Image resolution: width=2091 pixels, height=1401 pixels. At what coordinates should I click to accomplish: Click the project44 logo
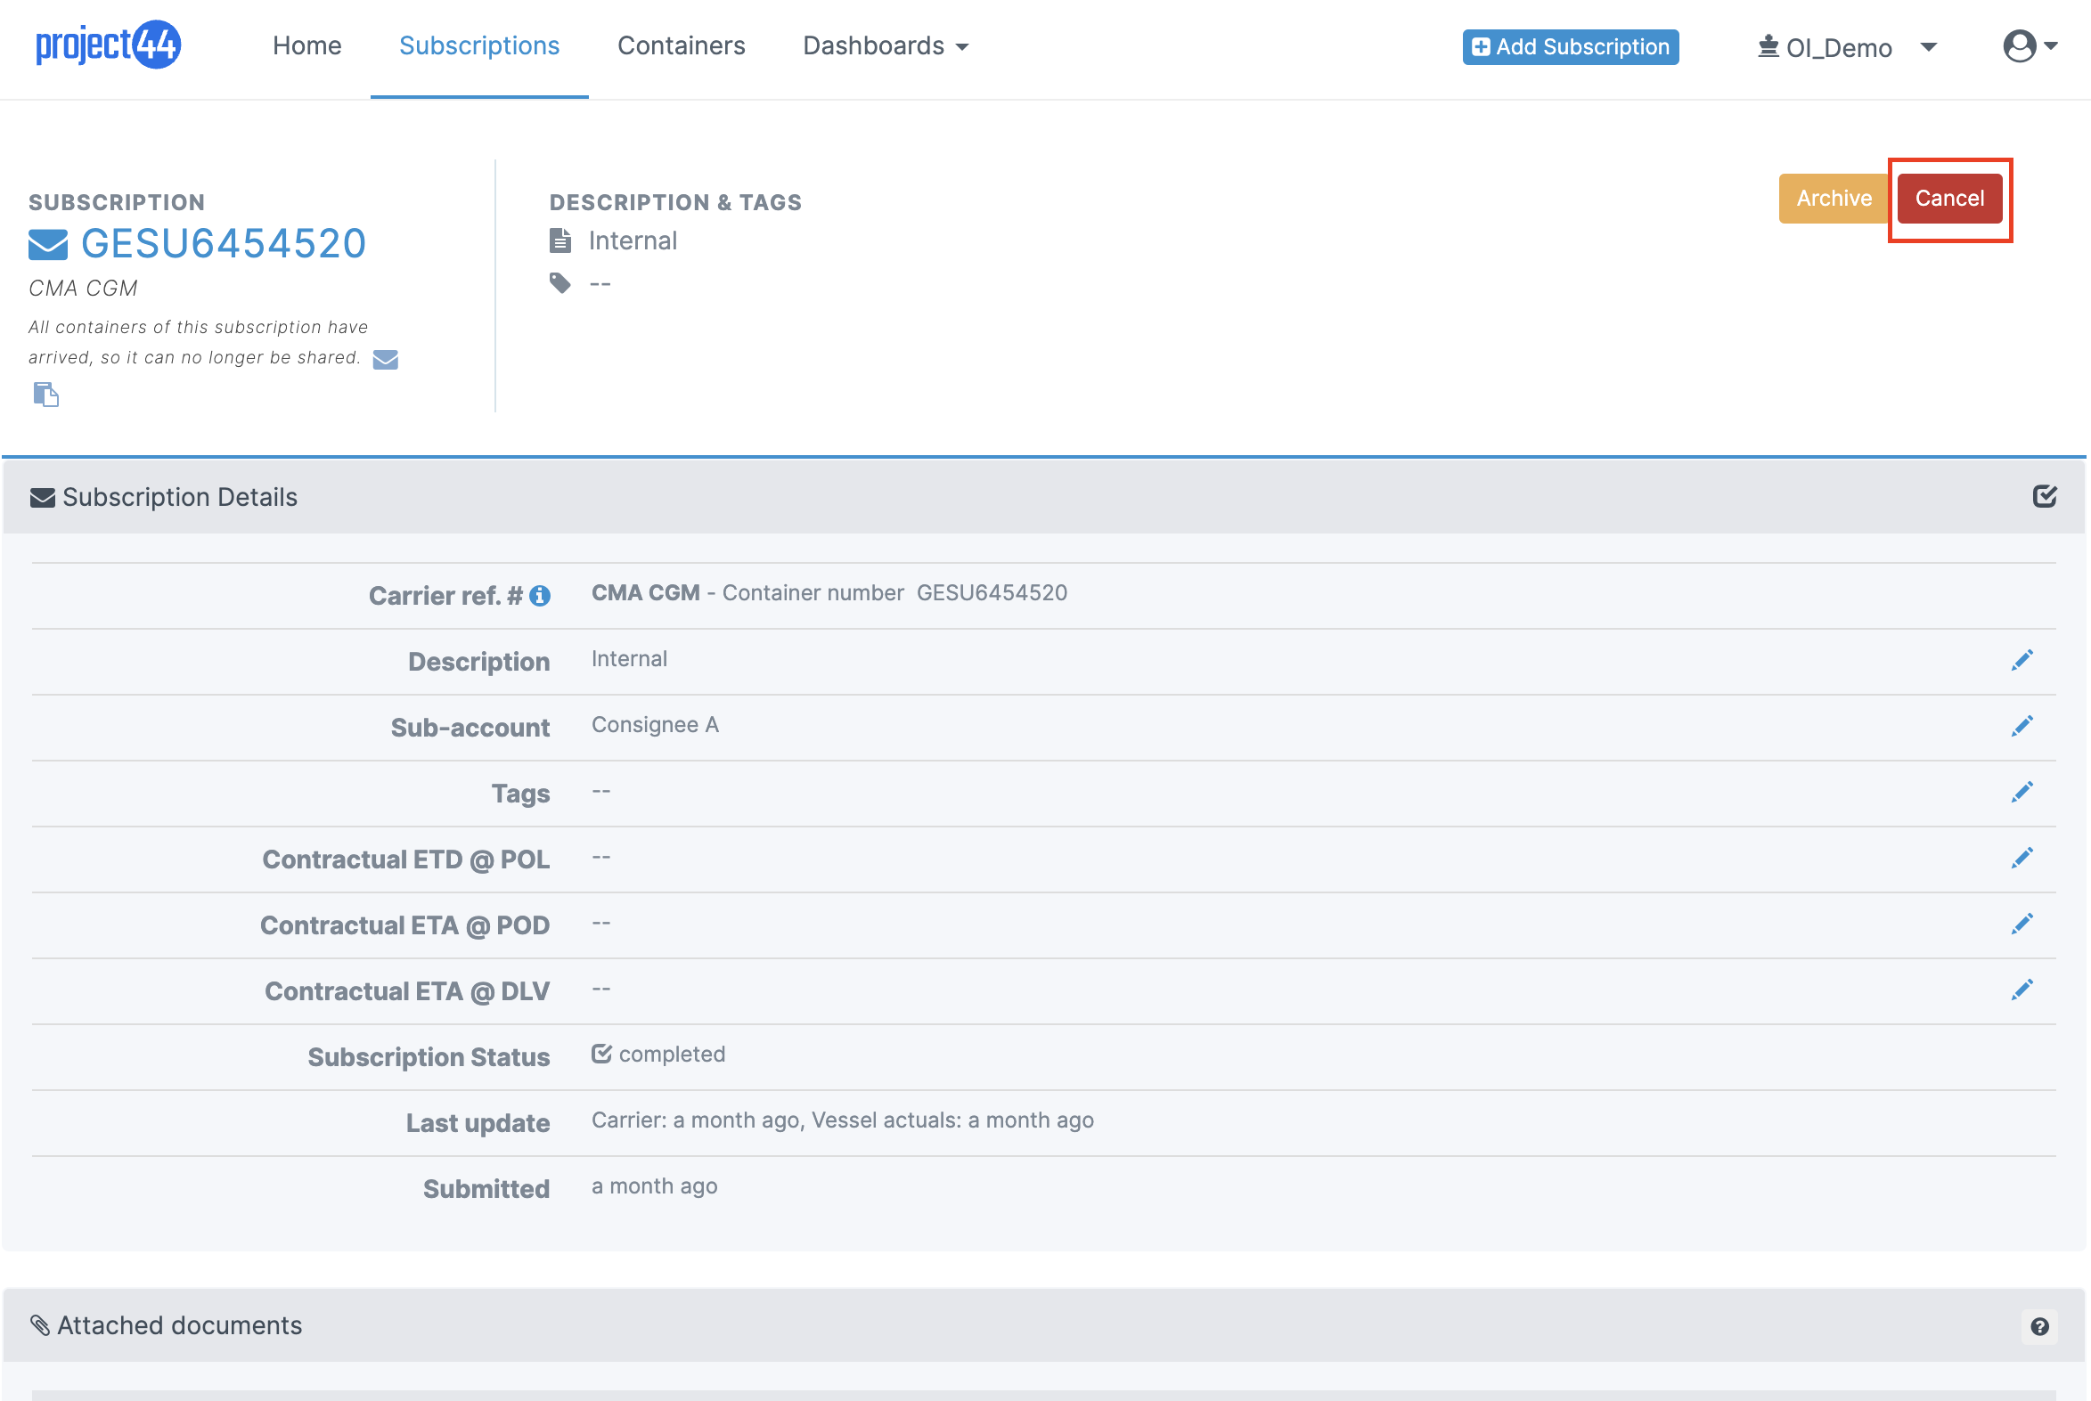pos(107,45)
